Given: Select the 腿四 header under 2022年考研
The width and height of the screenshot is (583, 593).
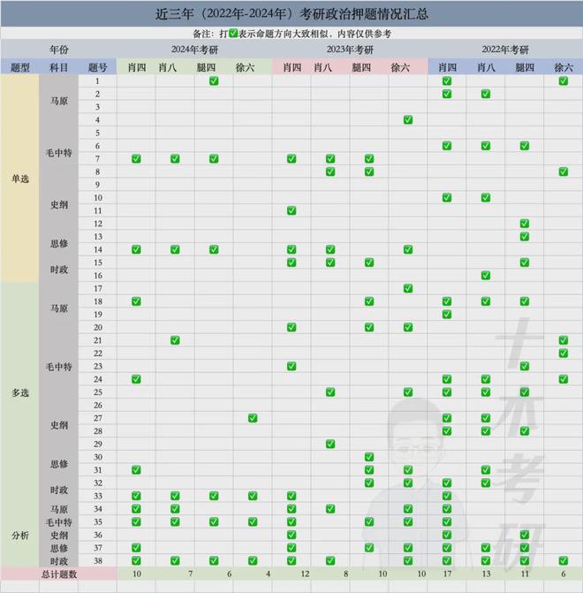Looking at the screenshot, I should (525, 68).
